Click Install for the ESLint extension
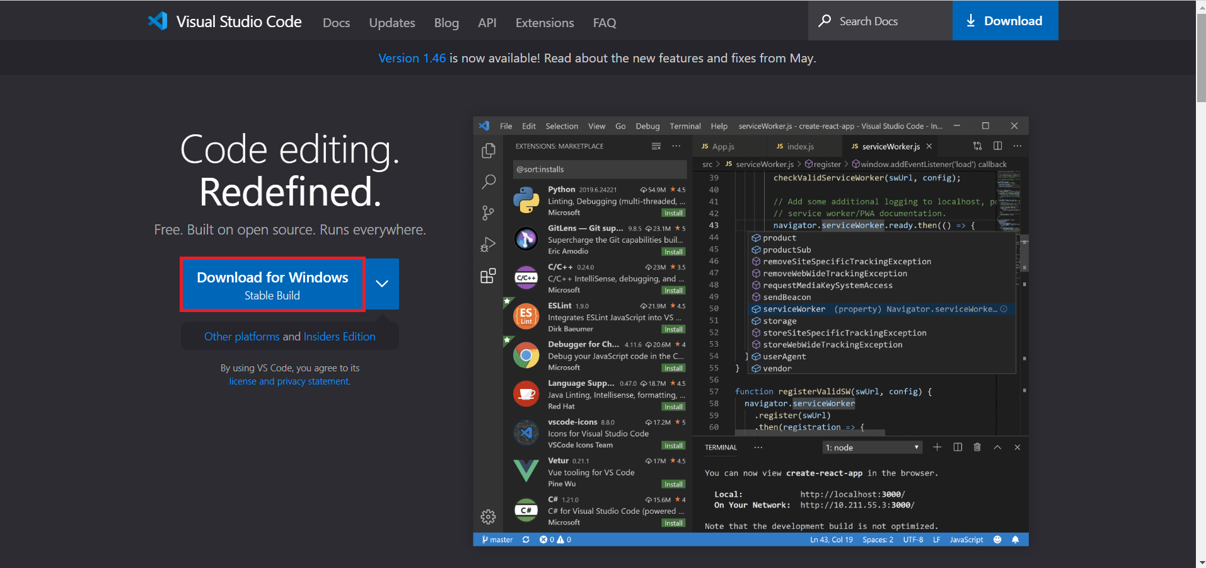Image resolution: width=1206 pixels, height=568 pixels. coord(673,330)
